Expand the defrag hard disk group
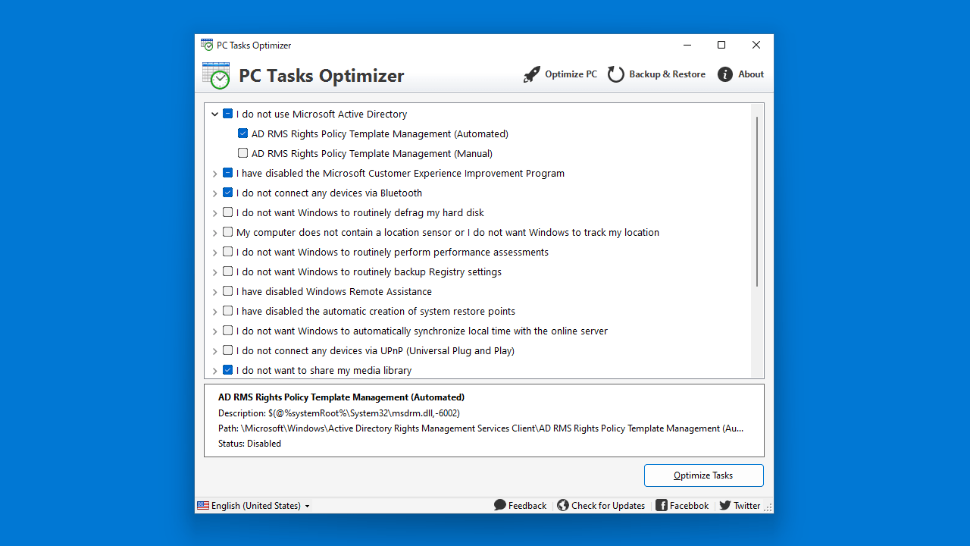The width and height of the screenshot is (970, 546). 214,213
